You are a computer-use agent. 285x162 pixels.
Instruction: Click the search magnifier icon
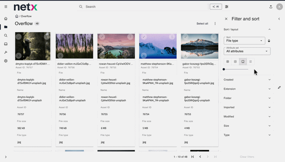click(x=81, y=7)
